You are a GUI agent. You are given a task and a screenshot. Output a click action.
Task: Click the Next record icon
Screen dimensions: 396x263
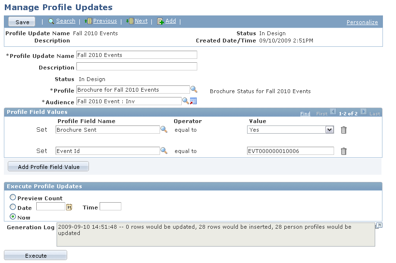(x=130, y=21)
